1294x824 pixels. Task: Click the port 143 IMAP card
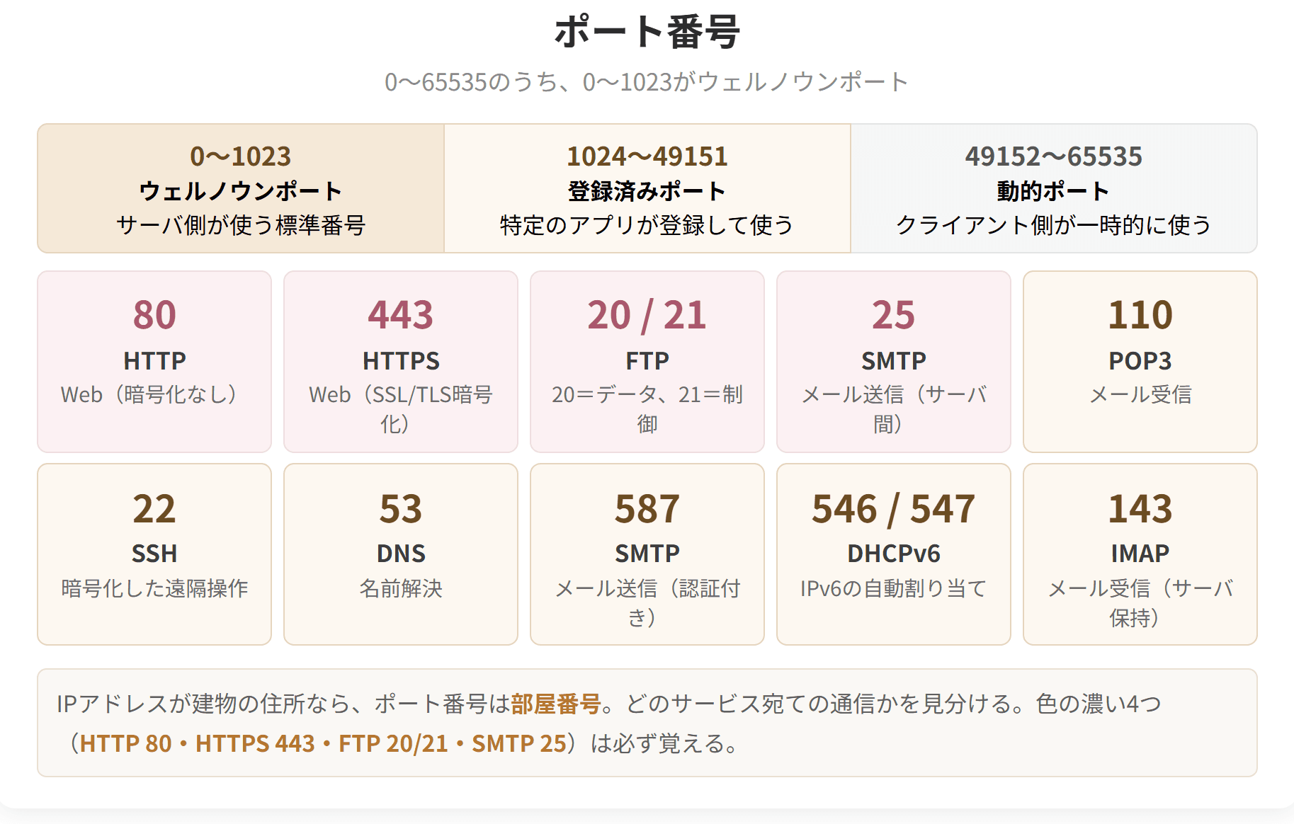1140,554
